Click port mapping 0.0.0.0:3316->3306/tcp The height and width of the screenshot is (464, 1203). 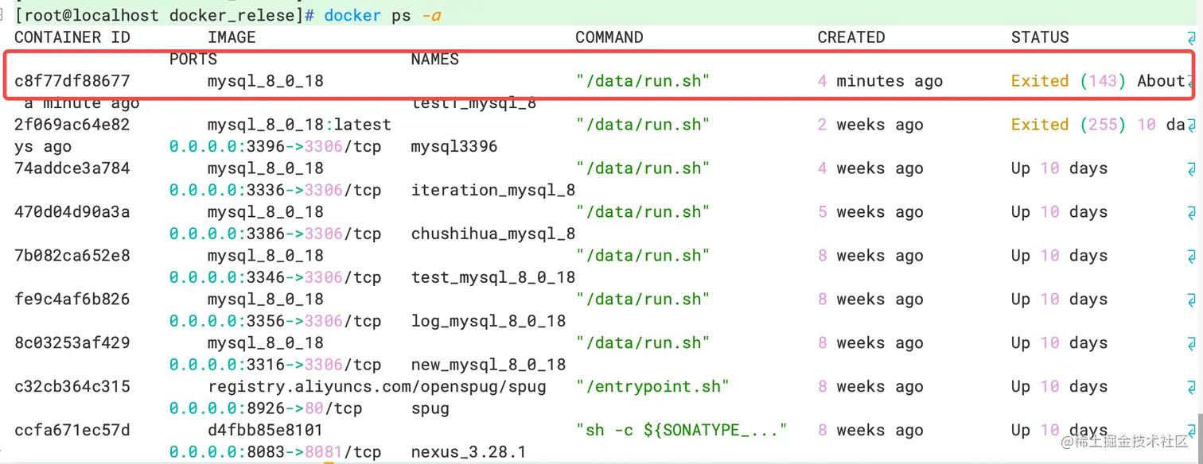pos(275,365)
